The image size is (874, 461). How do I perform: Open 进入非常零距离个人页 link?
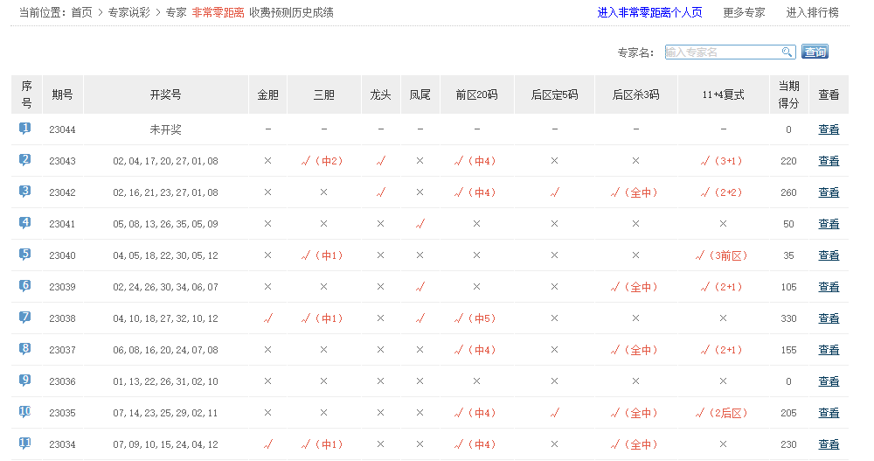649,12
